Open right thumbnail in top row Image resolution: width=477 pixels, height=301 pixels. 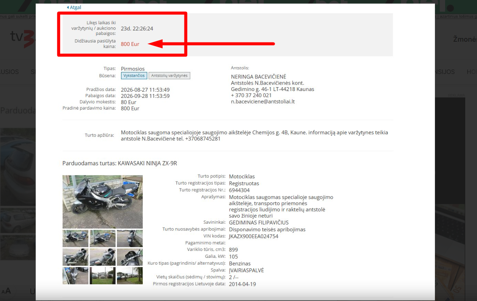(130, 238)
